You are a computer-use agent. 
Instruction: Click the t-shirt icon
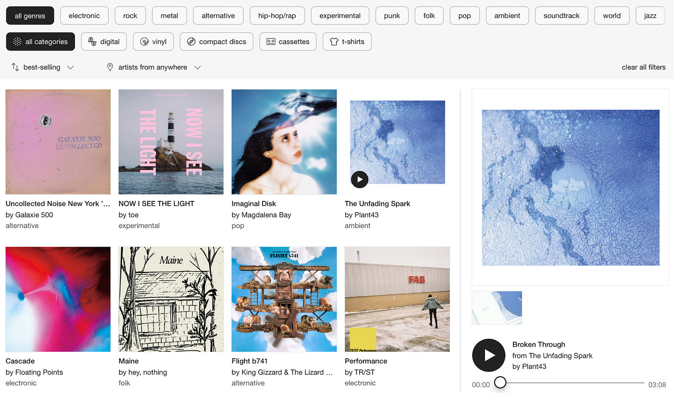(334, 42)
